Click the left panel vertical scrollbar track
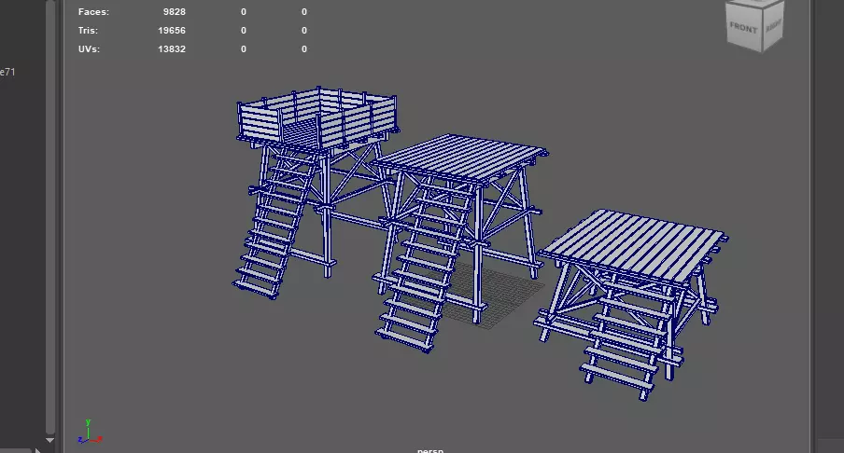This screenshot has width=844, height=453. pyautogui.click(x=49, y=215)
